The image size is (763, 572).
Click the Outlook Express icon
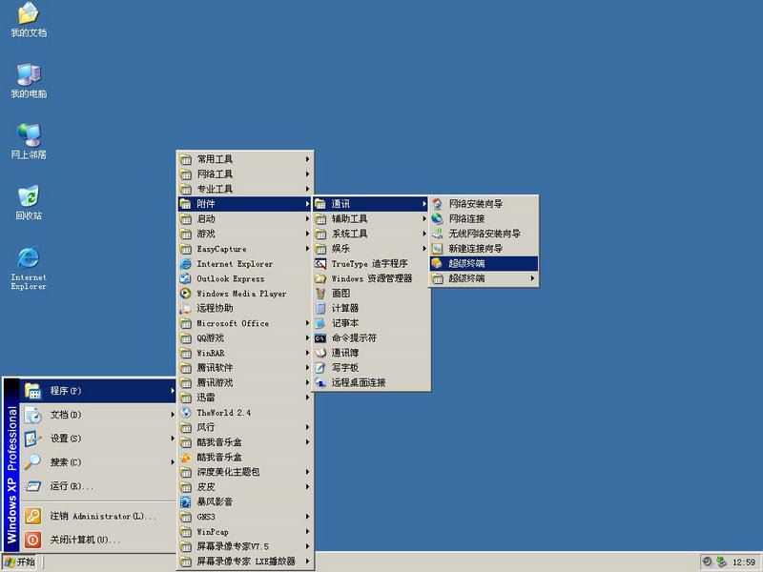[185, 278]
